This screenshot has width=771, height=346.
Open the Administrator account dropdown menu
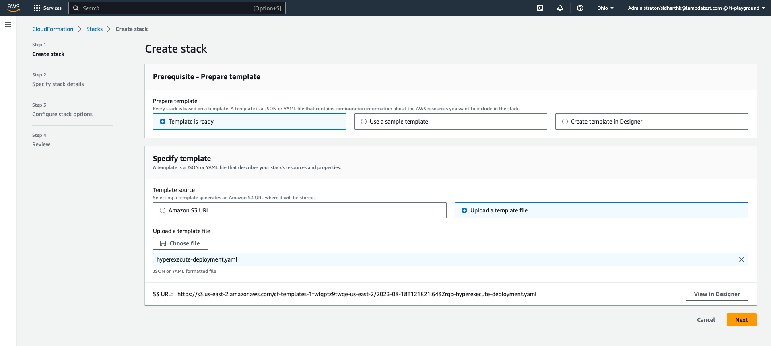(696, 8)
